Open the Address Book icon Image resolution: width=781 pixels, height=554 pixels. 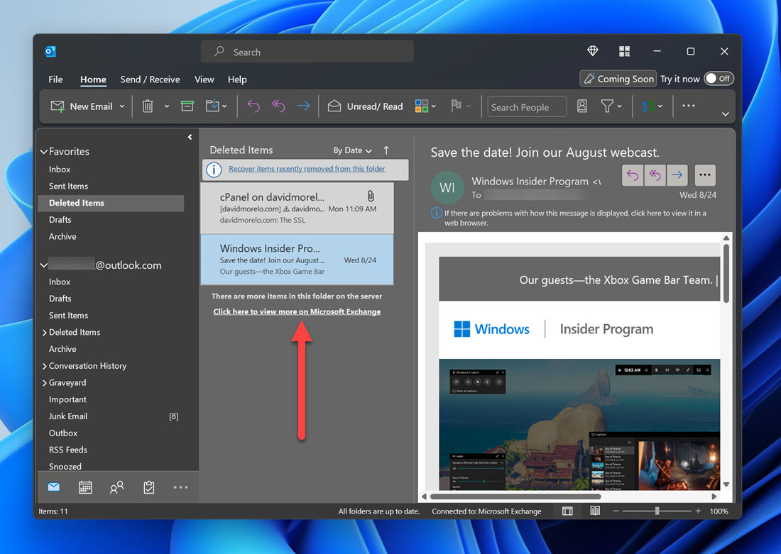581,106
